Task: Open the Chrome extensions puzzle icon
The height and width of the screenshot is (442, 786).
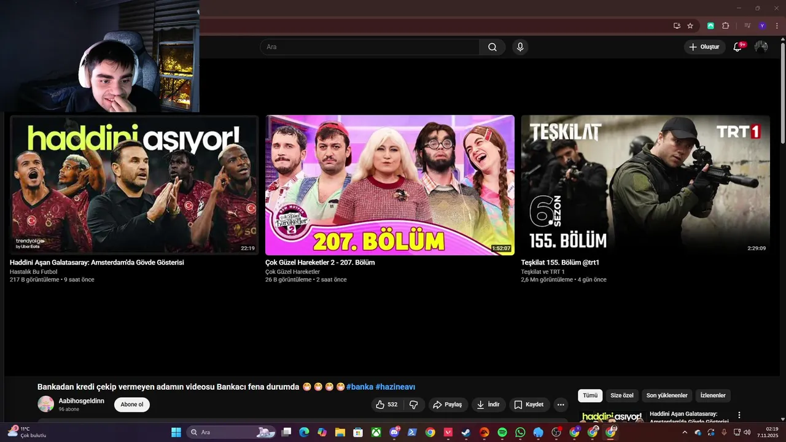Action: pos(726,26)
